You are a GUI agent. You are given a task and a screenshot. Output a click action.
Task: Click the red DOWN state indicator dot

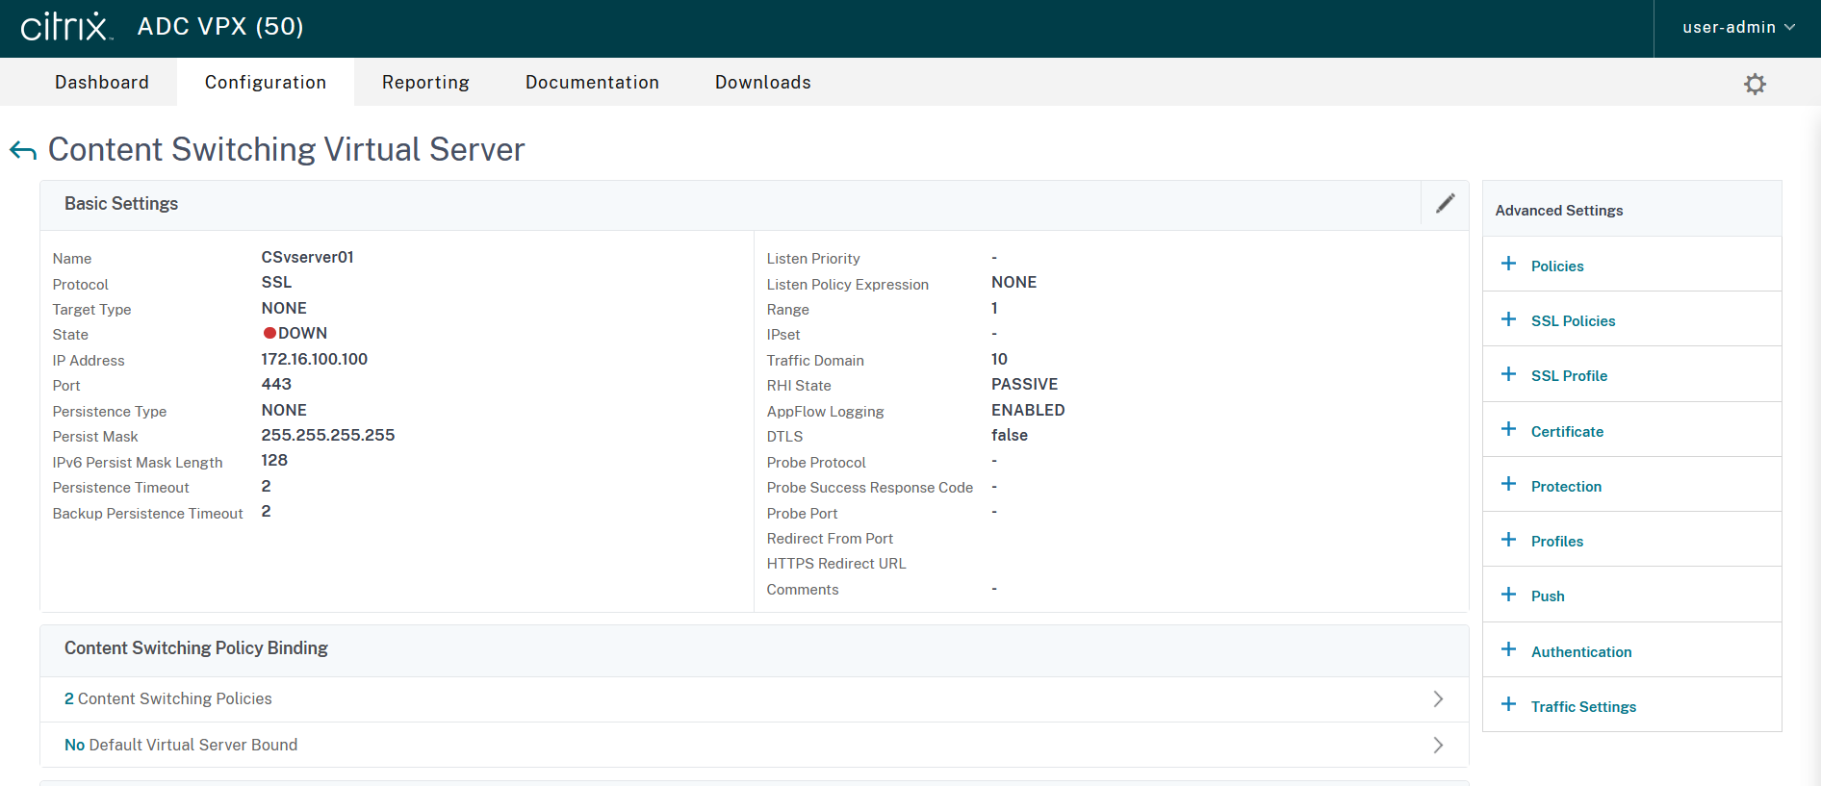(x=269, y=333)
